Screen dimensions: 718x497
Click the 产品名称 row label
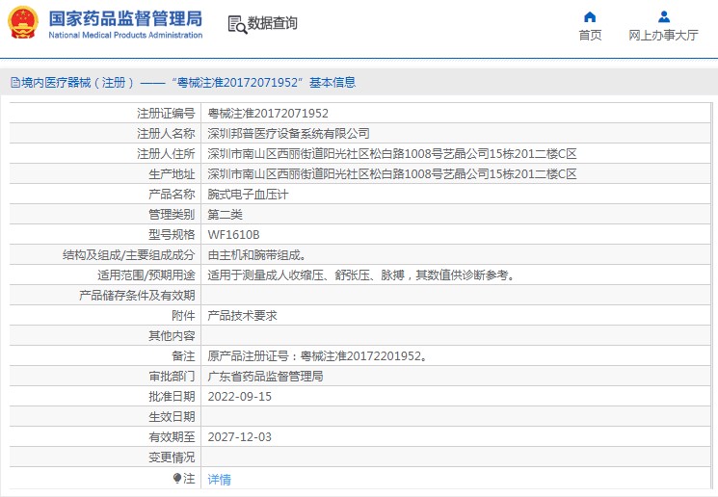coord(172,194)
